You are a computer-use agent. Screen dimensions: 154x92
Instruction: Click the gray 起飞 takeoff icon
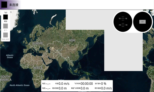(x=5, y=26)
